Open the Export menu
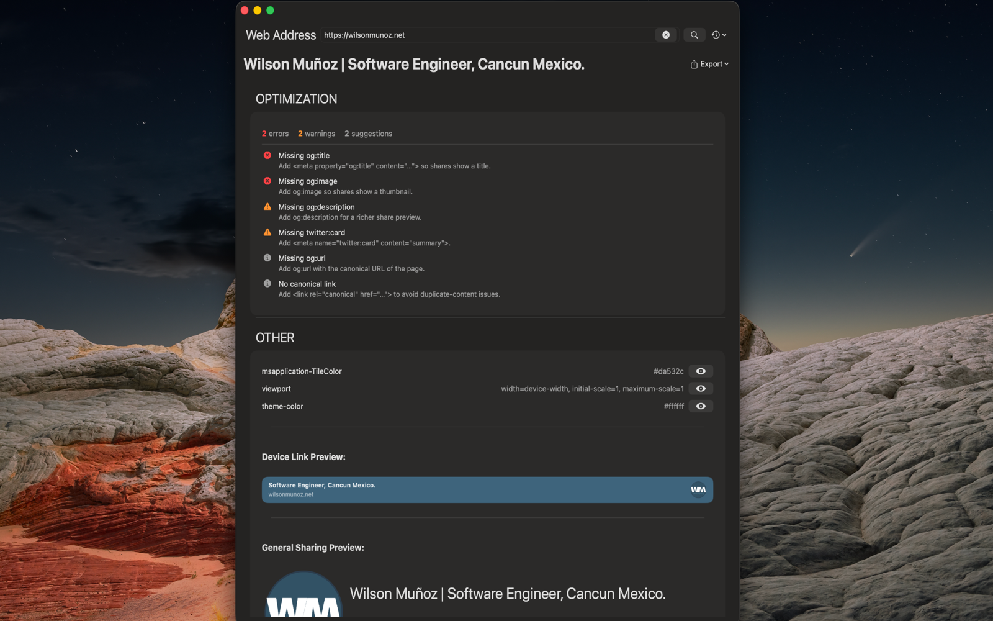Viewport: 993px width, 621px height. (x=709, y=64)
